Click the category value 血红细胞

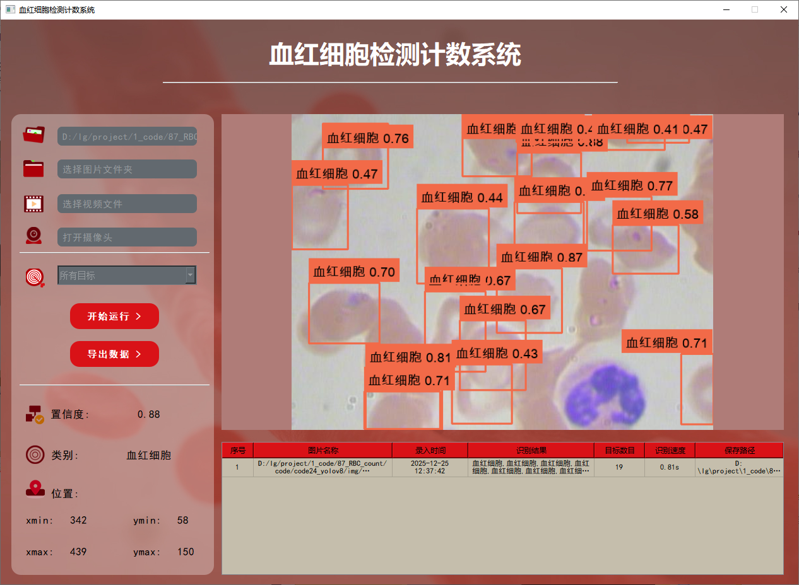point(149,455)
